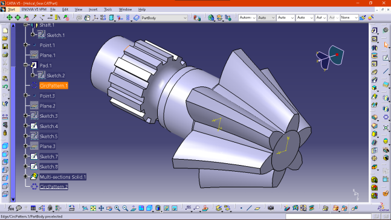This screenshot has height=220, width=391.
Task: Open the Help menu
Action: point(142,10)
